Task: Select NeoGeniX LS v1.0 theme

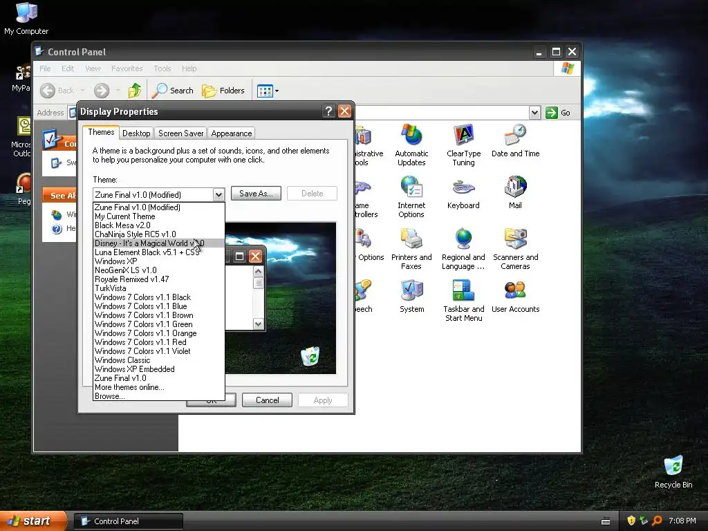Action: (158, 270)
